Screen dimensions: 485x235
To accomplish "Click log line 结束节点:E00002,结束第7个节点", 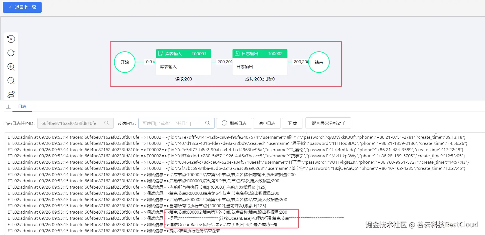I will [x=147, y=212].
